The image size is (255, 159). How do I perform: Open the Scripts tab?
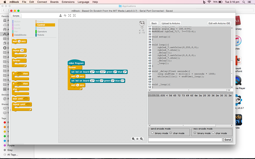click(16, 16)
